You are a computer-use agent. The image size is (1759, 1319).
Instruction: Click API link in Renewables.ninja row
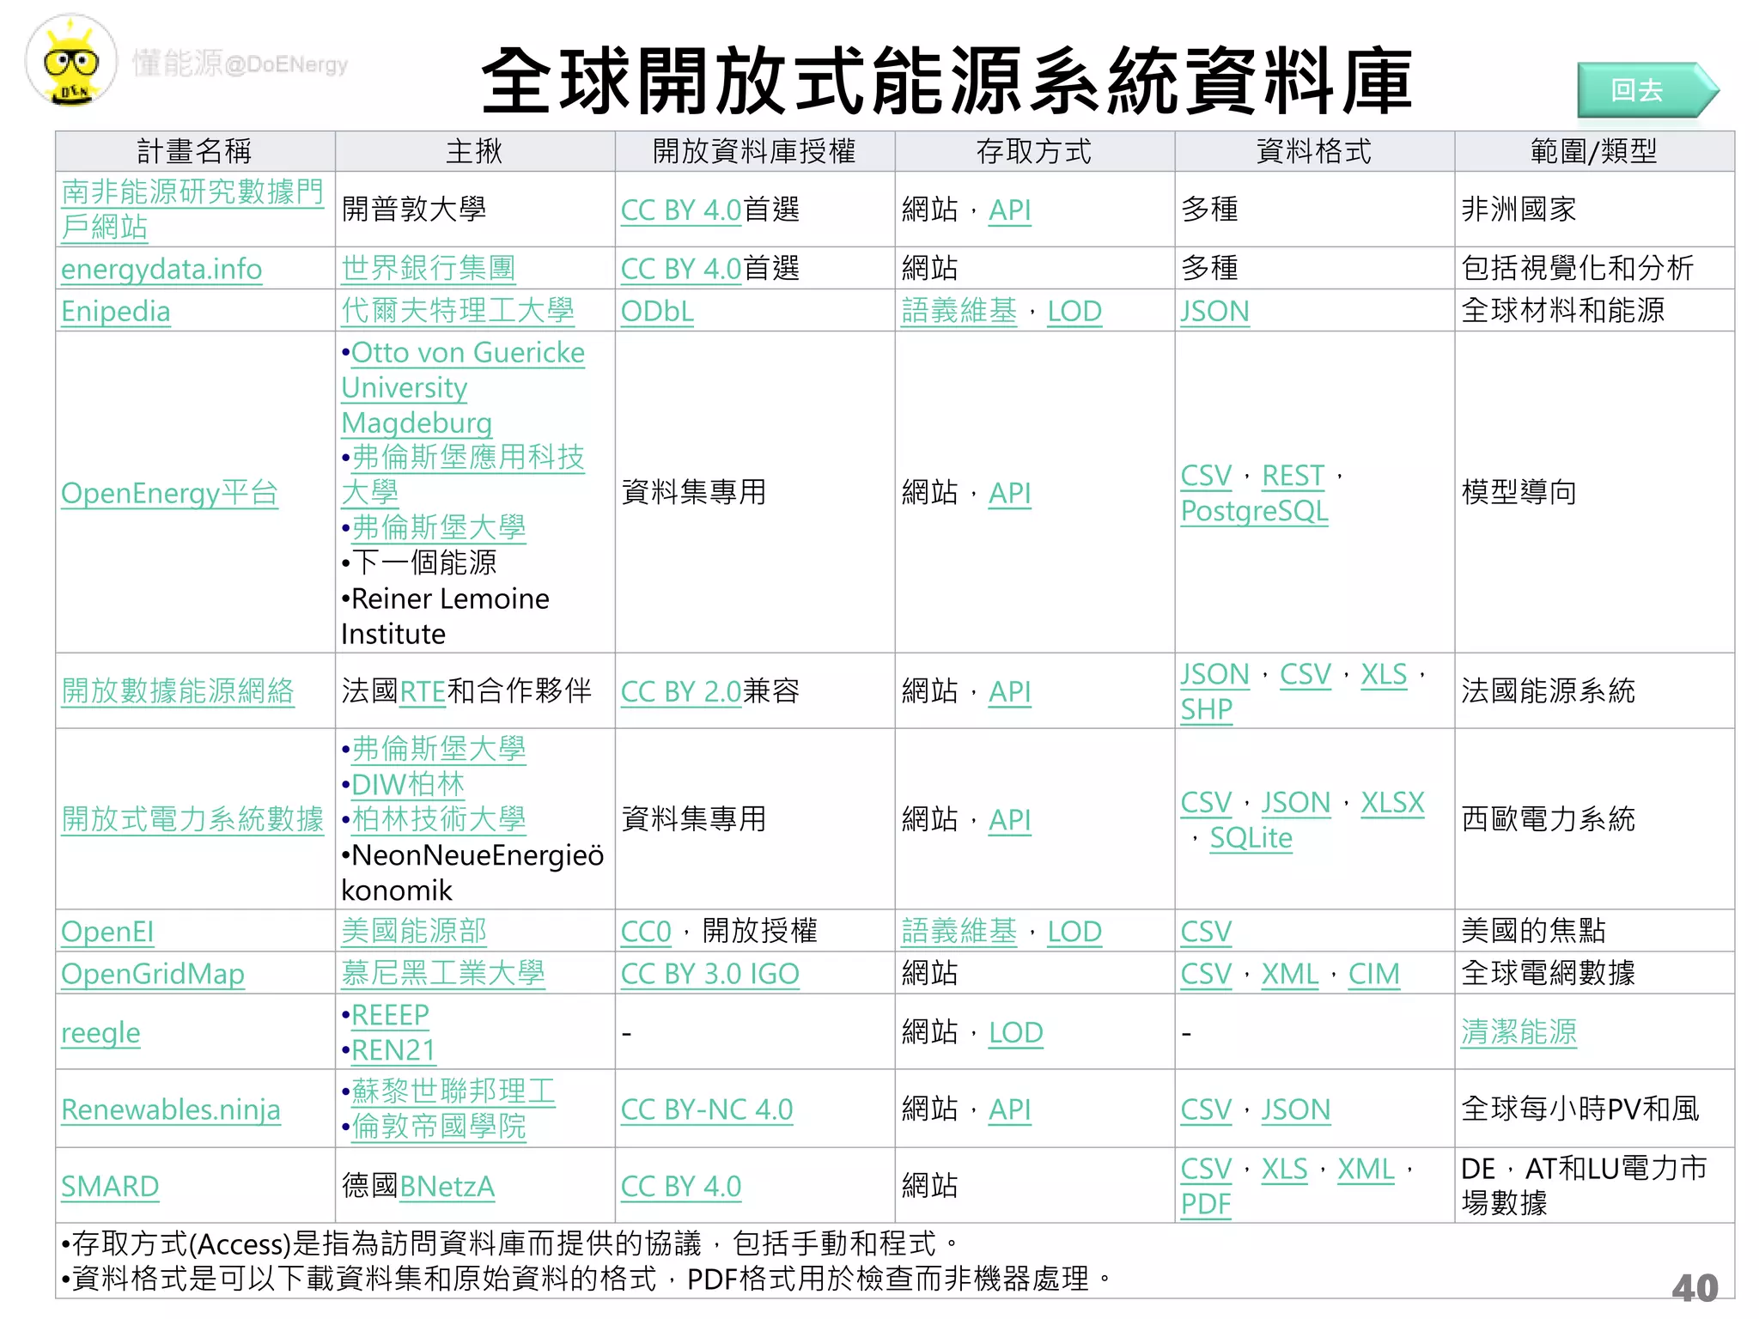pyautogui.click(x=1010, y=1109)
